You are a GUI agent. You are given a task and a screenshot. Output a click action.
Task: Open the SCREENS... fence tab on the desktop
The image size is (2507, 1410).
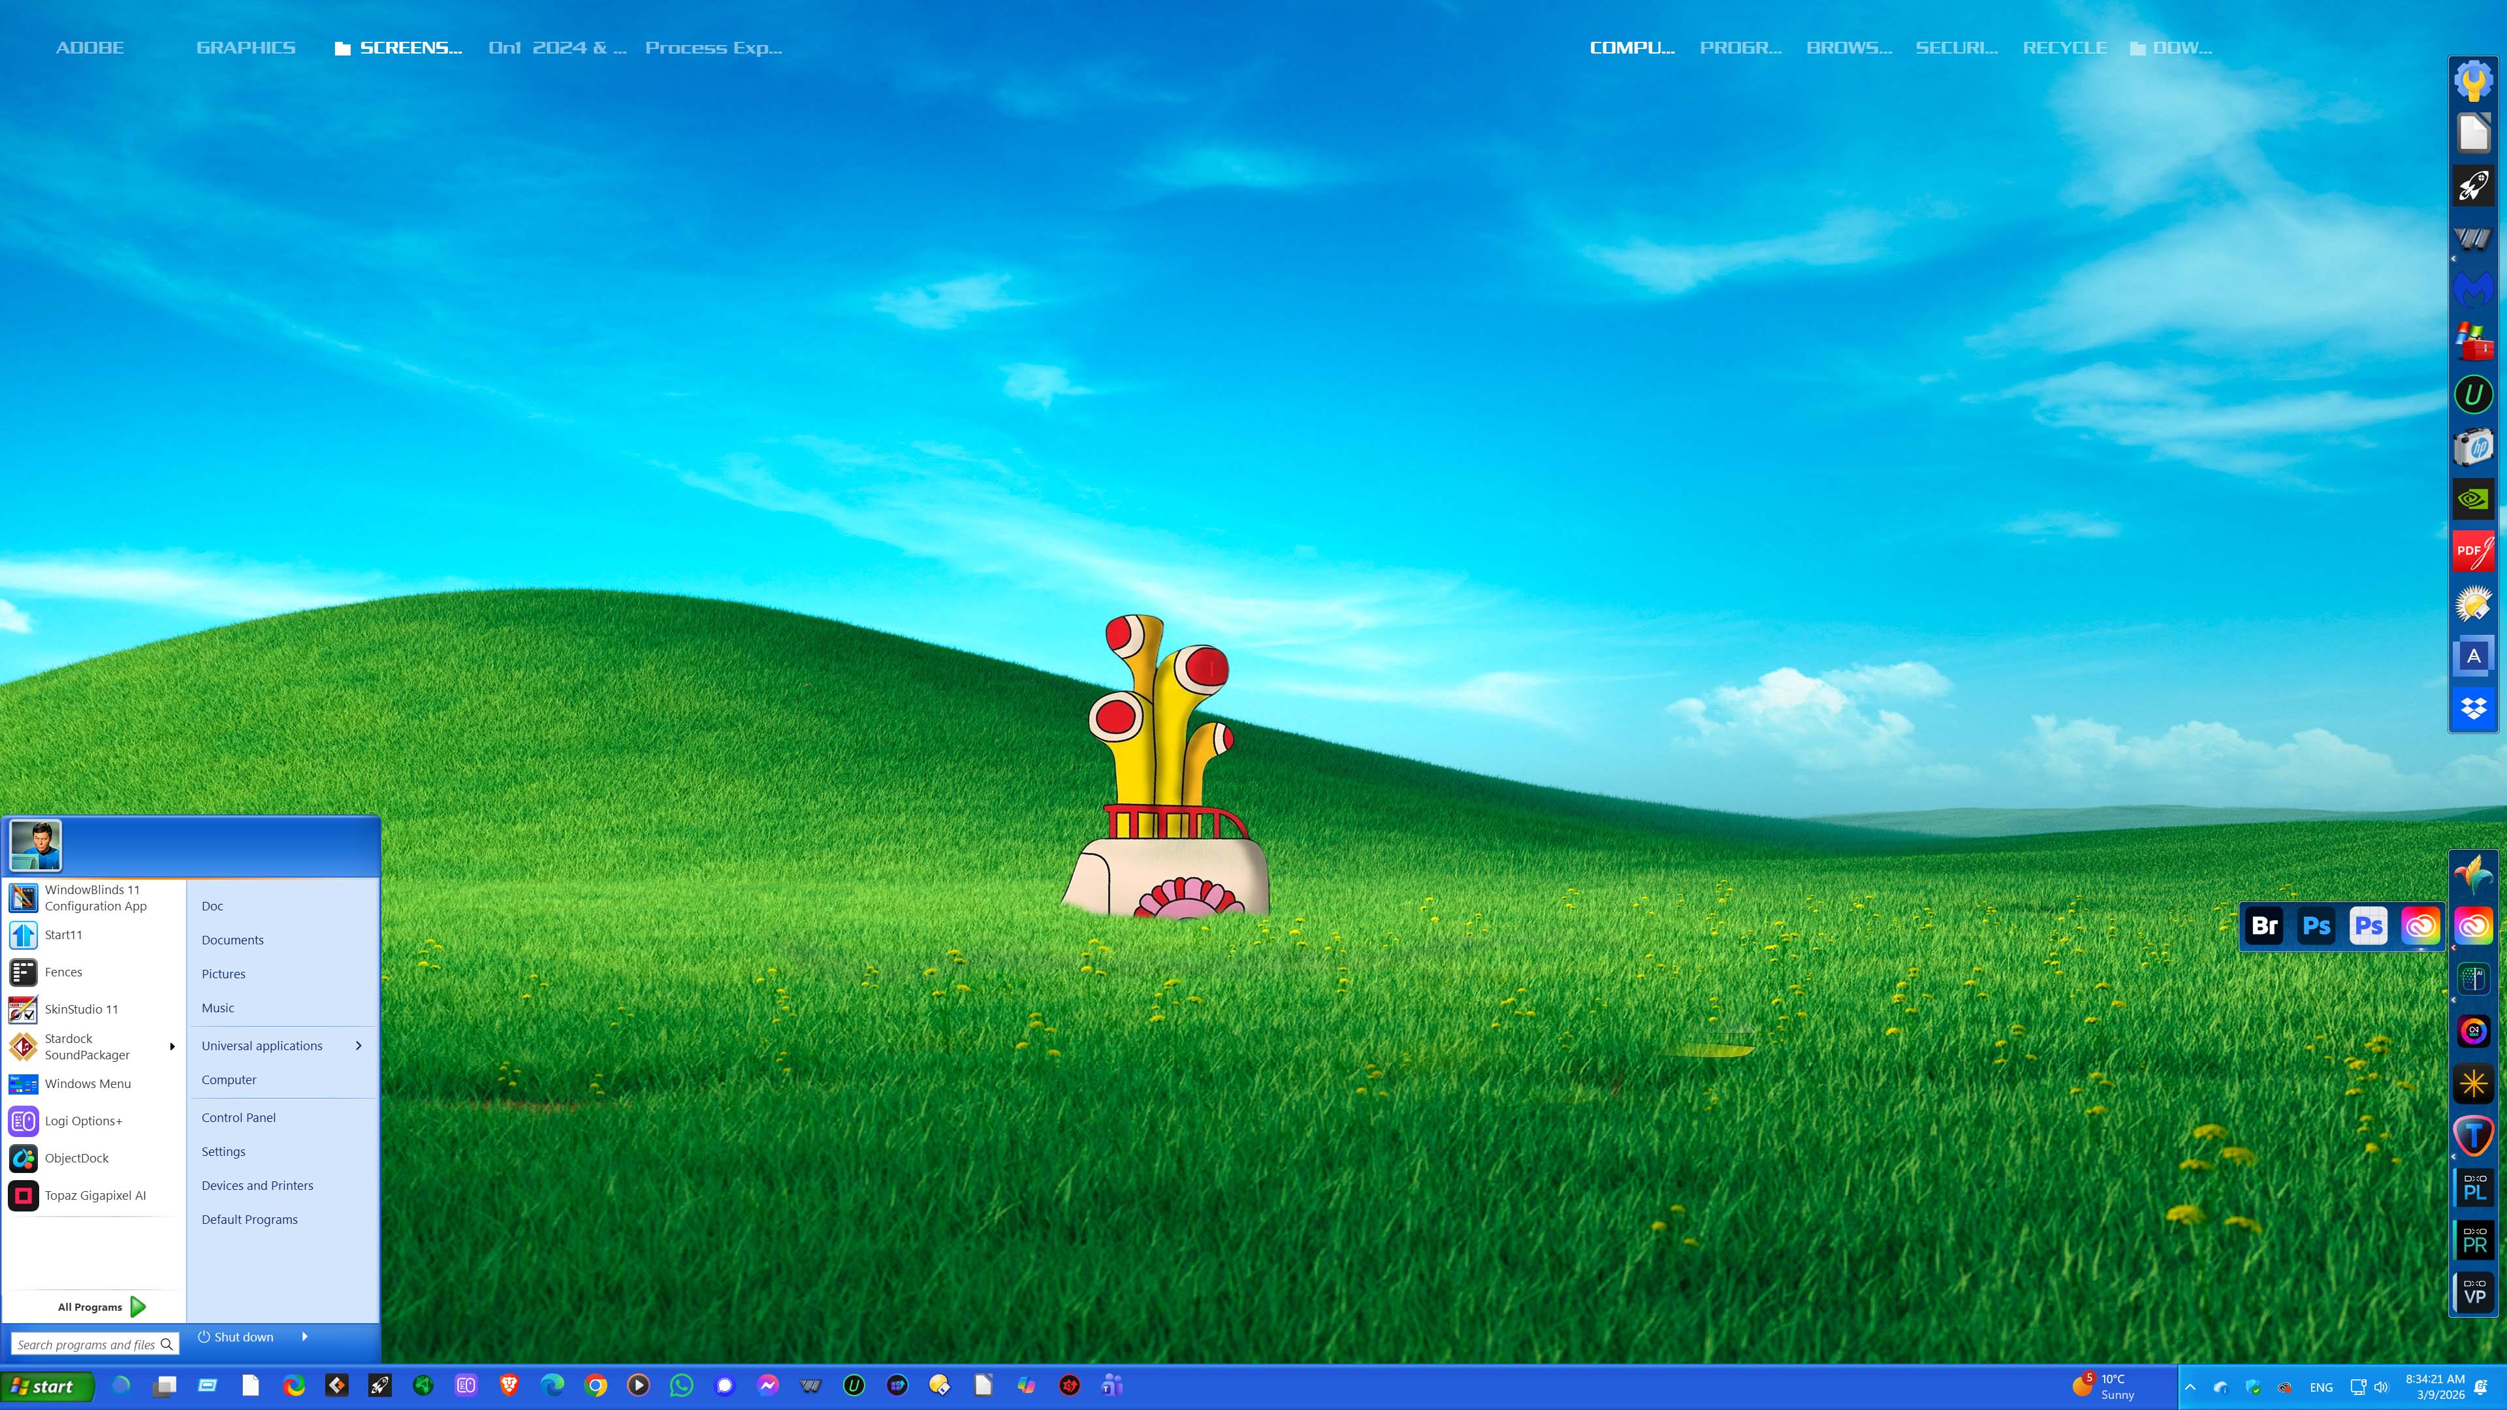399,48
